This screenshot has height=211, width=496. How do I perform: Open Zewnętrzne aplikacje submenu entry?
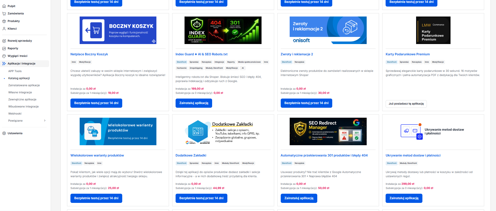22,100
